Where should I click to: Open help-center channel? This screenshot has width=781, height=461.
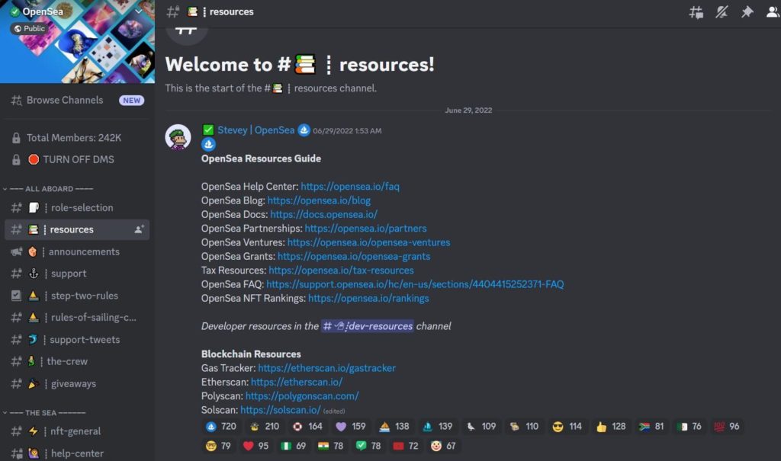coord(77,453)
